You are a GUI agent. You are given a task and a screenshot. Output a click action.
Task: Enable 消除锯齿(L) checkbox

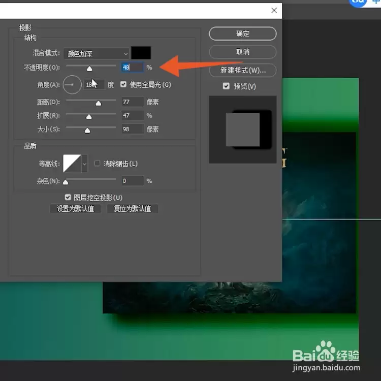(97, 163)
